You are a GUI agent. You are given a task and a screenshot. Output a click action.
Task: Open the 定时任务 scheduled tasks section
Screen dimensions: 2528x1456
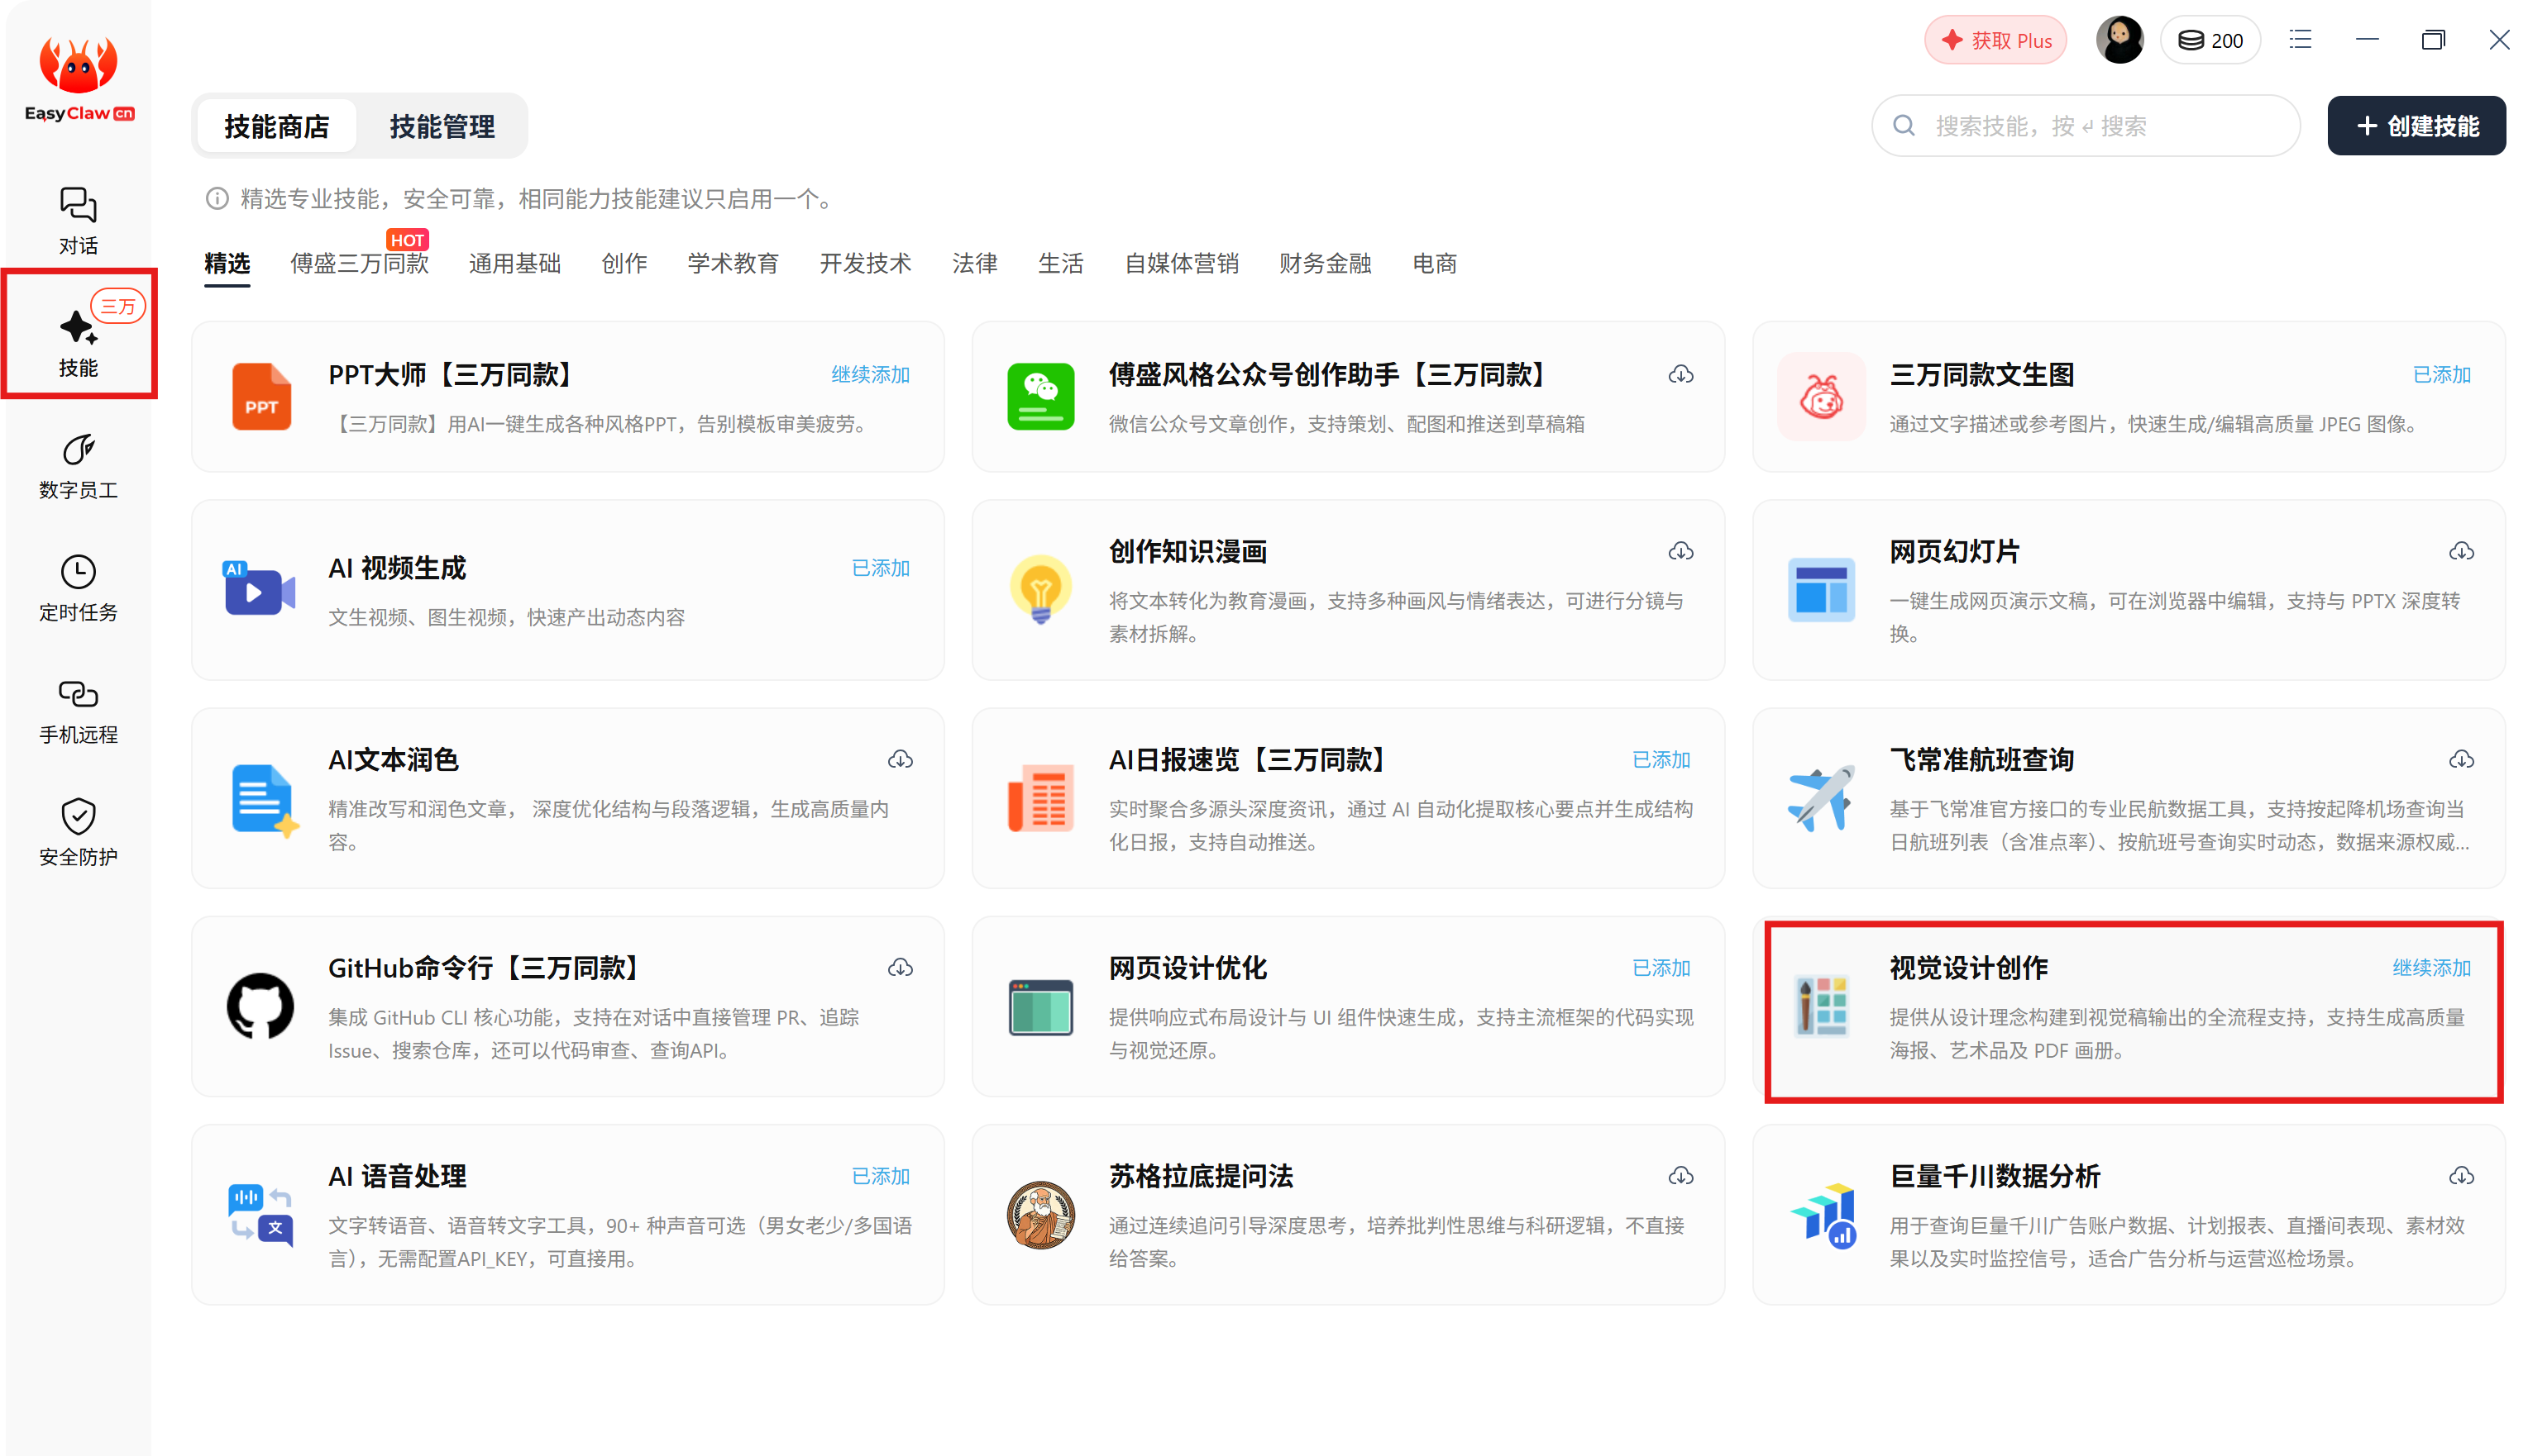78,588
